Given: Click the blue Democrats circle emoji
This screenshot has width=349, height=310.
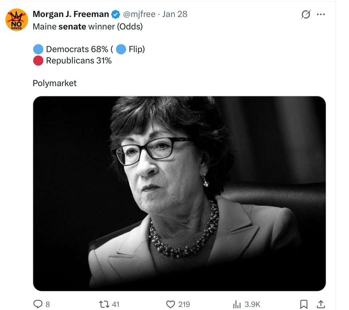Looking at the screenshot, I should (x=39, y=49).
